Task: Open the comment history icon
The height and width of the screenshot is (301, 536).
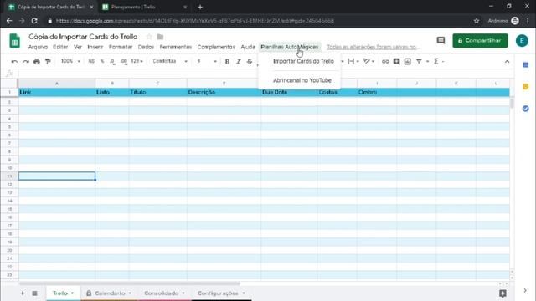Action: click(441, 41)
